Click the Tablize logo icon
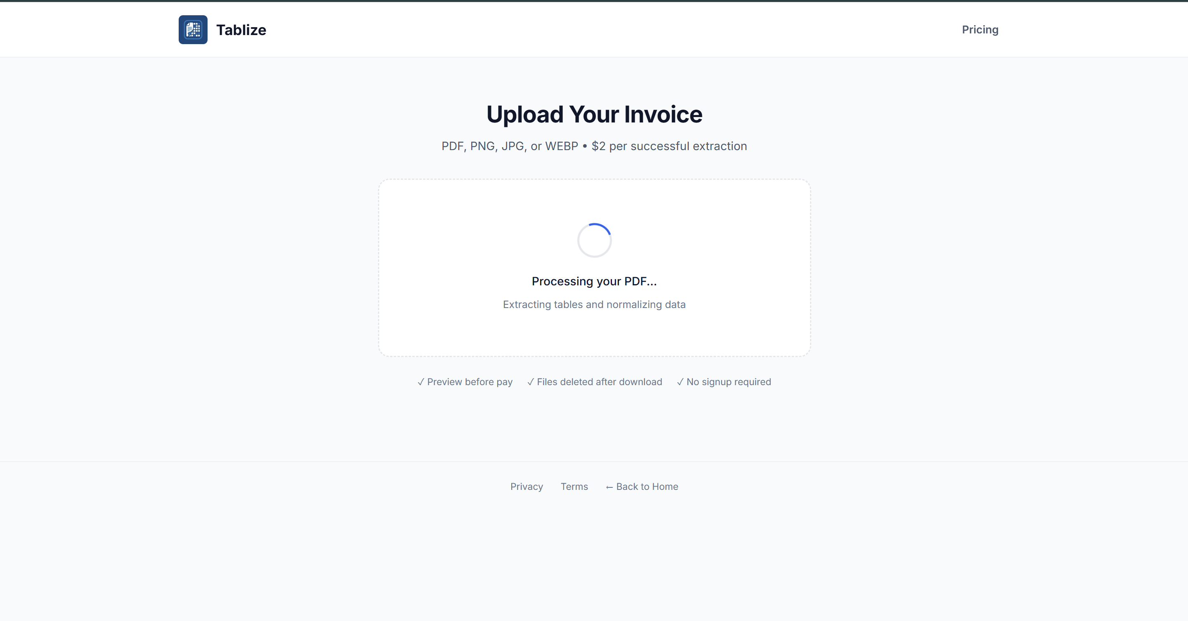Image resolution: width=1188 pixels, height=621 pixels. click(193, 30)
